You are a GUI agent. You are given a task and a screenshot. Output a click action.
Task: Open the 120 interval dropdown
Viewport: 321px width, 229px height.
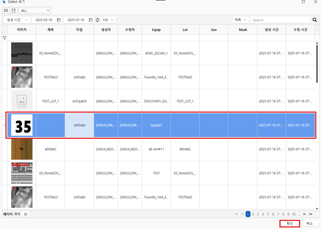(x=108, y=20)
